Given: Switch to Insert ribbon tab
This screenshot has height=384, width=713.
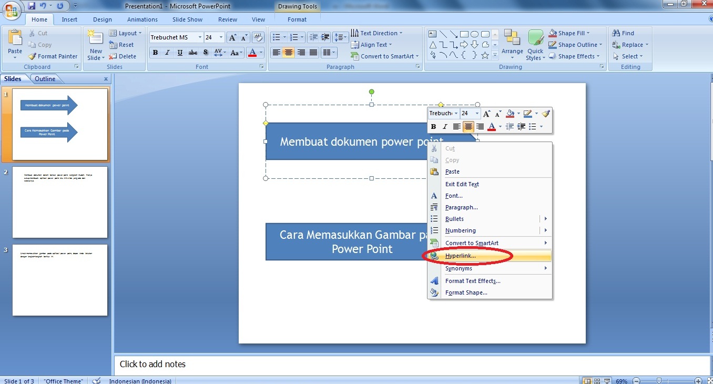Looking at the screenshot, I should (x=69, y=19).
